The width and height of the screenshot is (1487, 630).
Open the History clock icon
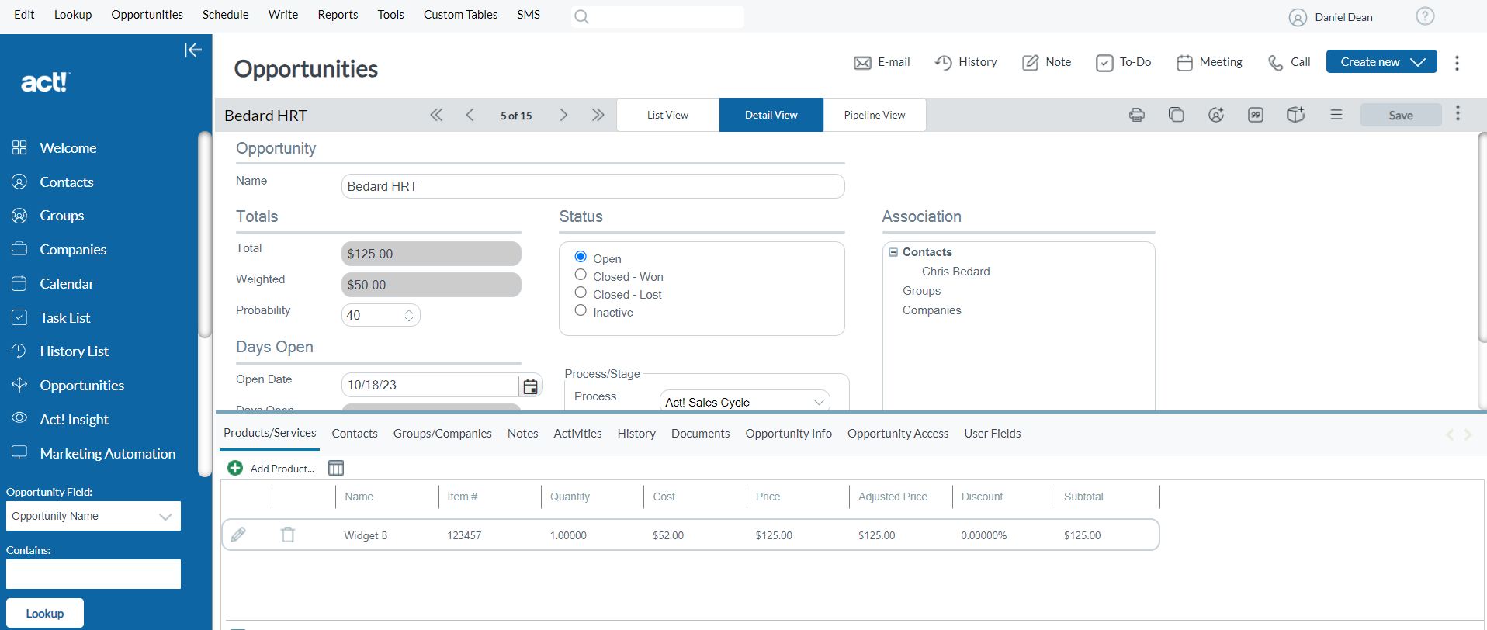click(943, 63)
